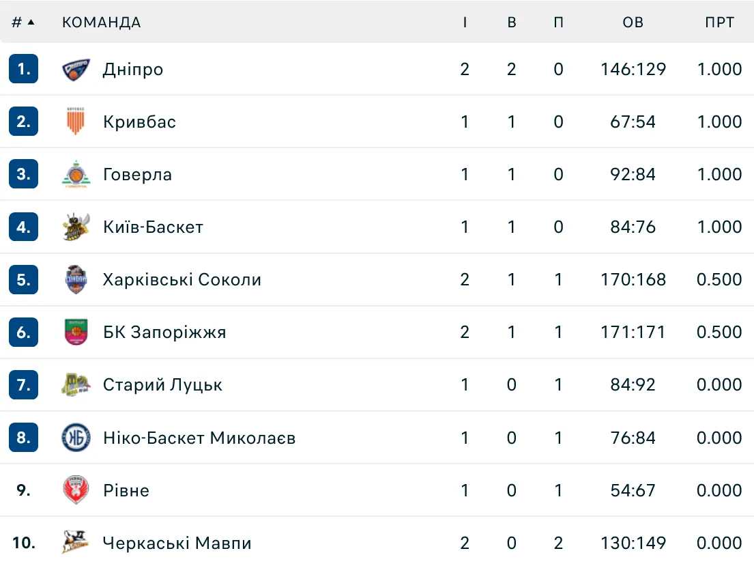Click the Київ-Баскет team logo
Screen dimensions: 754x566
point(76,227)
